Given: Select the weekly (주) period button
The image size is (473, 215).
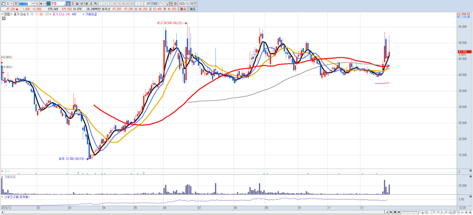Looking at the screenshot, I should [72, 3].
